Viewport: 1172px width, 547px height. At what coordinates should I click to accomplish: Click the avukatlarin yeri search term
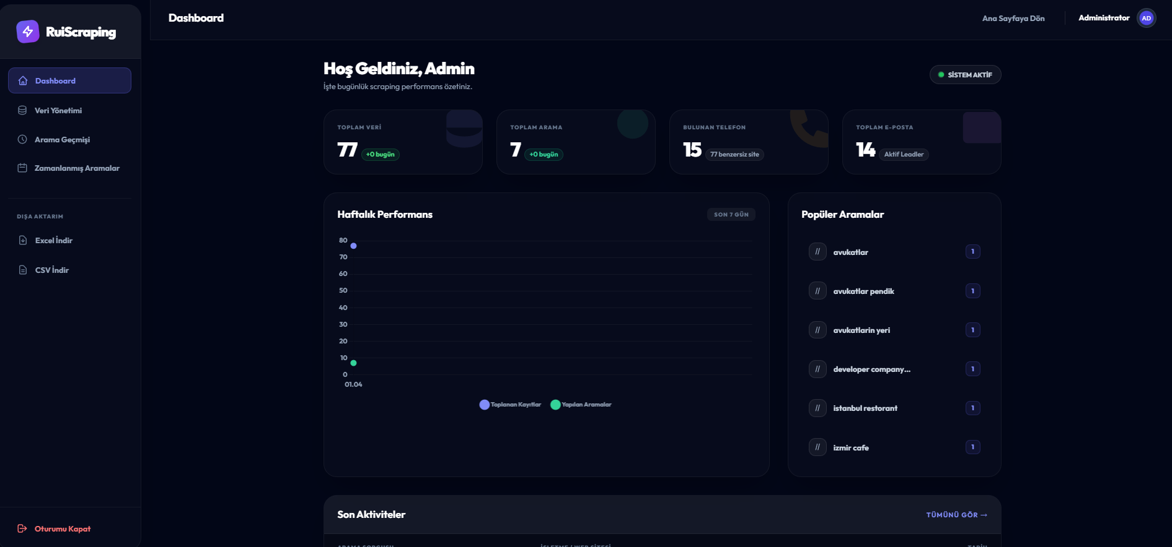[861, 330]
